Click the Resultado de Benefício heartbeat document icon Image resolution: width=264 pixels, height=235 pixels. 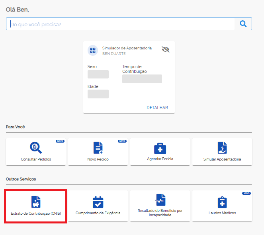pos(160,200)
